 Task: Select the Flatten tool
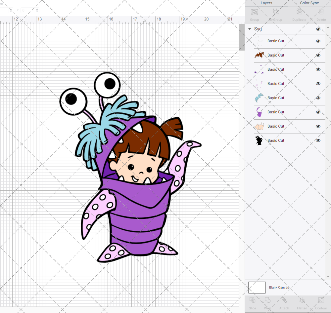(x=302, y=303)
